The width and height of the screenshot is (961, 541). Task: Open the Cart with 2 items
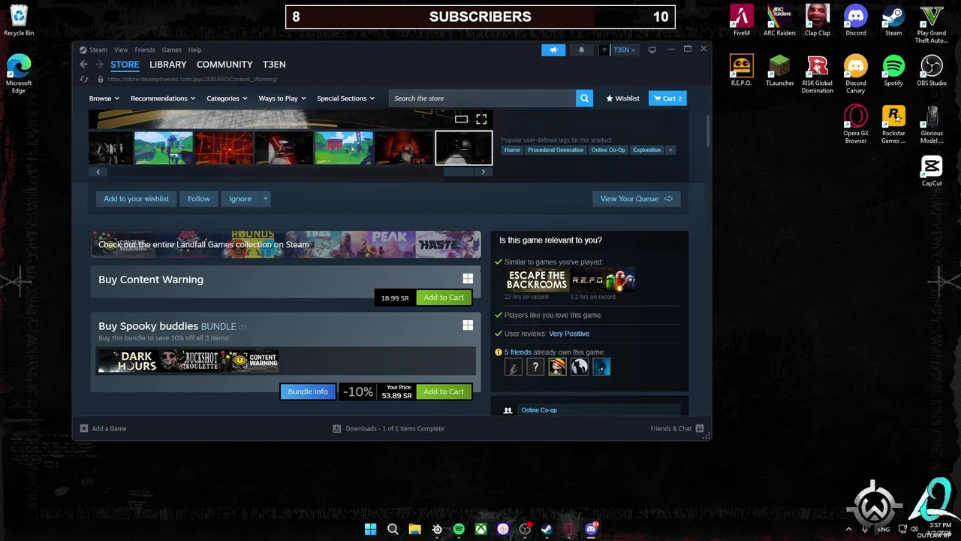(x=667, y=98)
